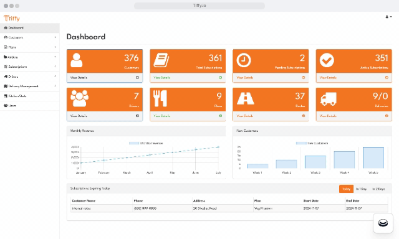Select the Today expiry tab
This screenshot has height=239, width=399.
[x=347, y=189]
